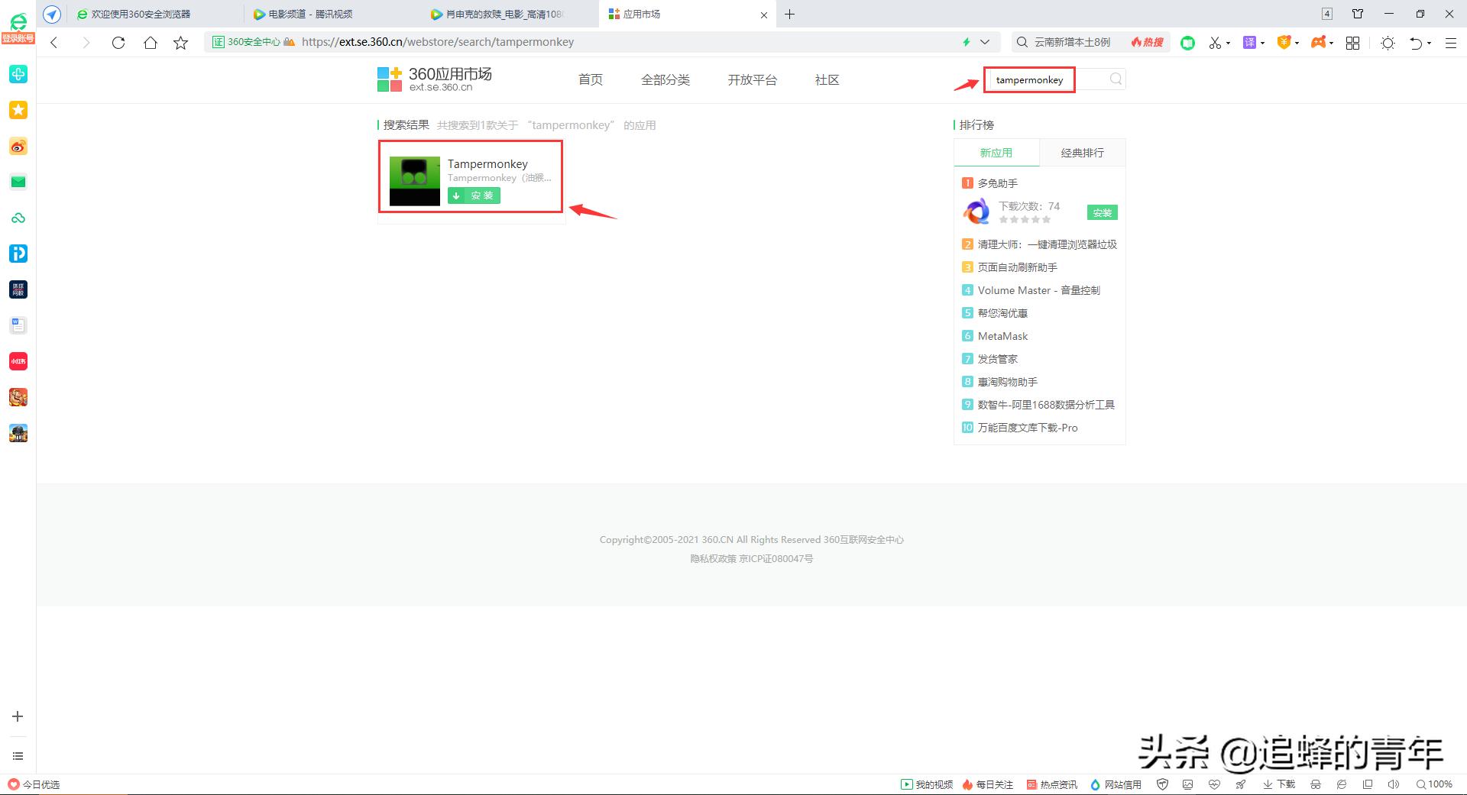
Task: Open the 发货管家 ranking entry
Action: coord(998,359)
